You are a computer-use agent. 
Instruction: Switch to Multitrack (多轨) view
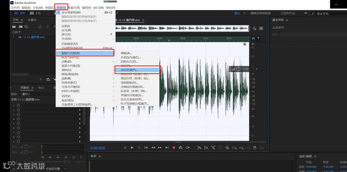pos(35,13)
